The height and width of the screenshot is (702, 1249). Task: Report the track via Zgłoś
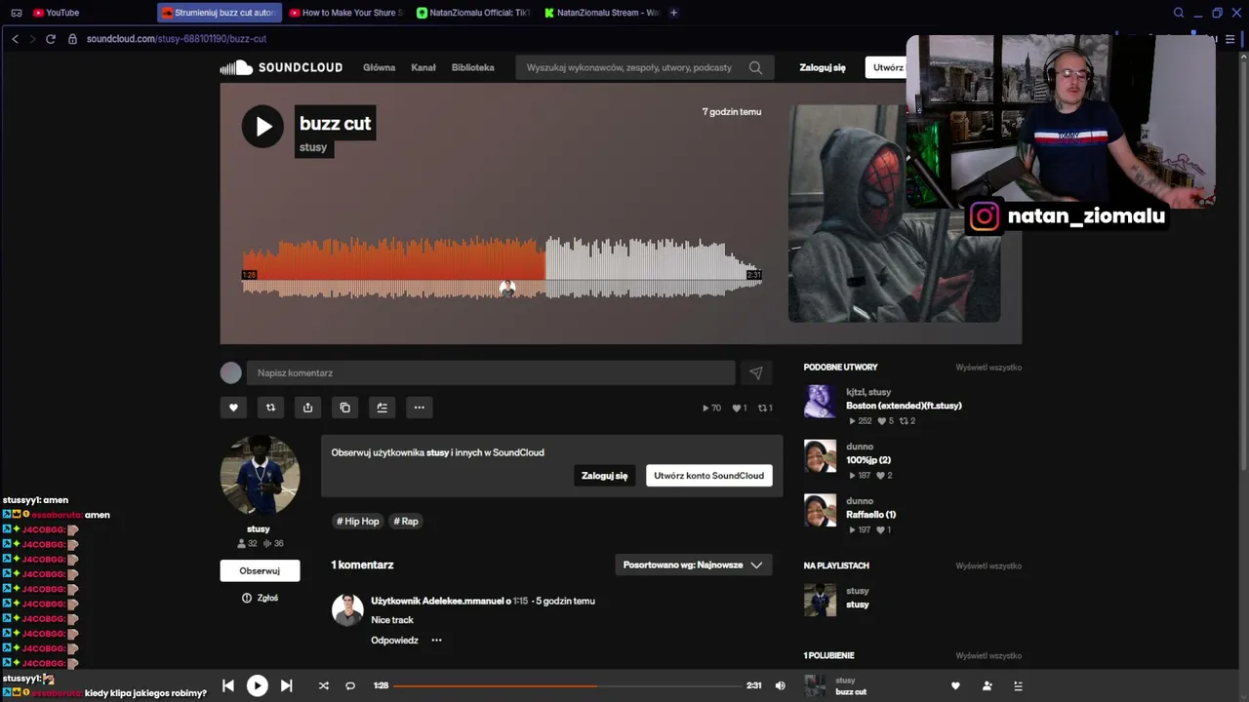pos(261,598)
